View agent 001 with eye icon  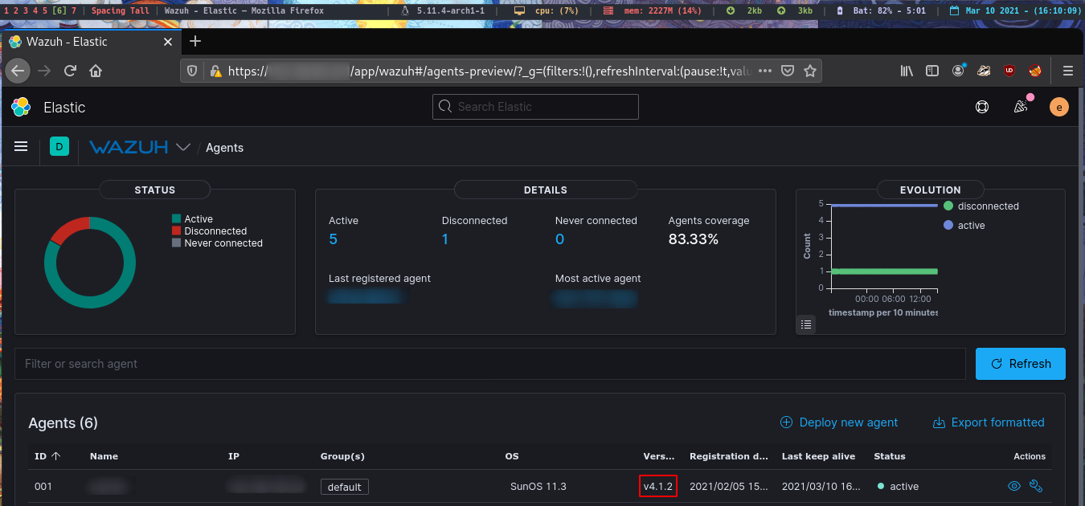pyautogui.click(x=1014, y=486)
